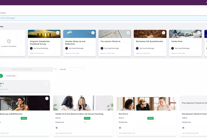Click 'By CoachVantage' on Intake Form template
The image size is (207, 138).
[x=182, y=48]
